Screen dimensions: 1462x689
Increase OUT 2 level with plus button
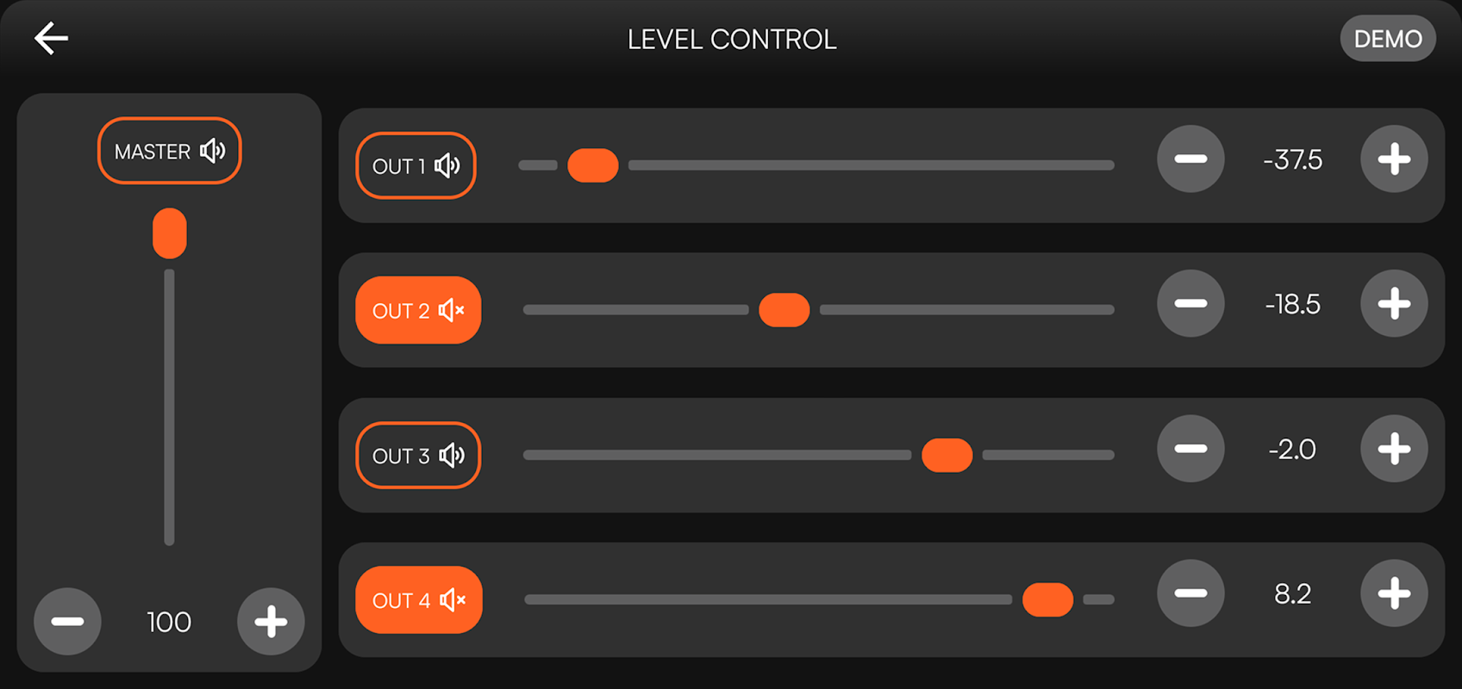coord(1394,304)
